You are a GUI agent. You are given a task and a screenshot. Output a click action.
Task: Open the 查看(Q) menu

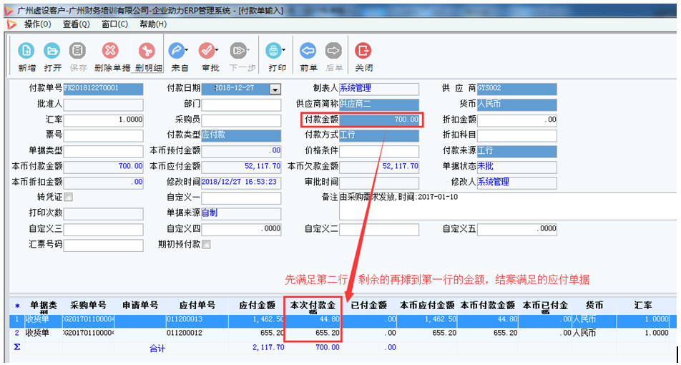[76, 24]
